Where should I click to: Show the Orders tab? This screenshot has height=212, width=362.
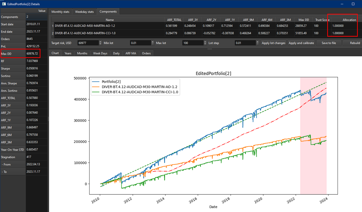tap(146, 53)
